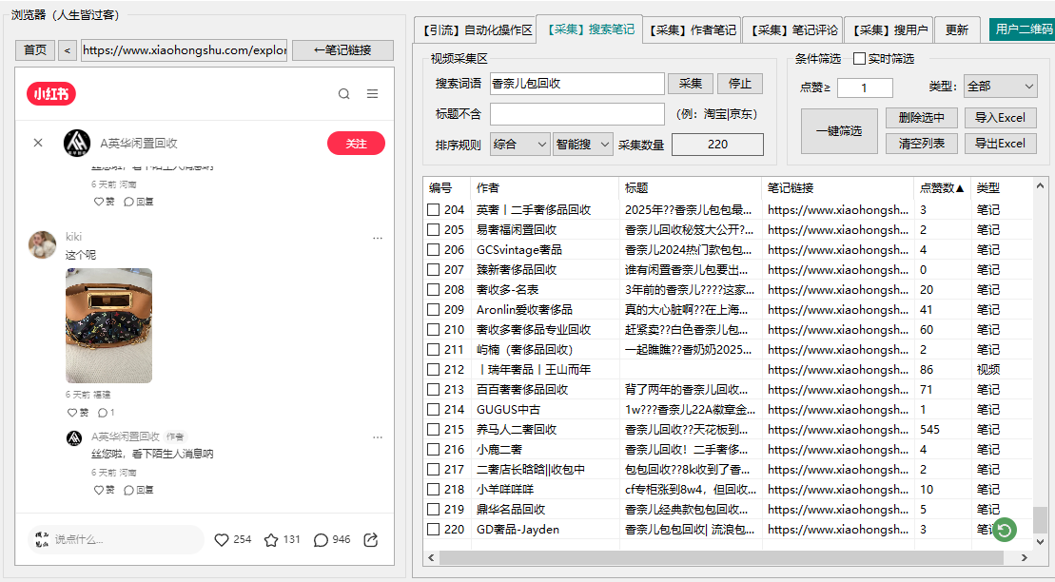Like kiki's comment with heart icon
Viewport: 1055px width, 582px height.
pos(72,413)
